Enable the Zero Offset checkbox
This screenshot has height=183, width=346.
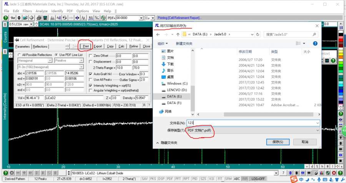point(90,56)
